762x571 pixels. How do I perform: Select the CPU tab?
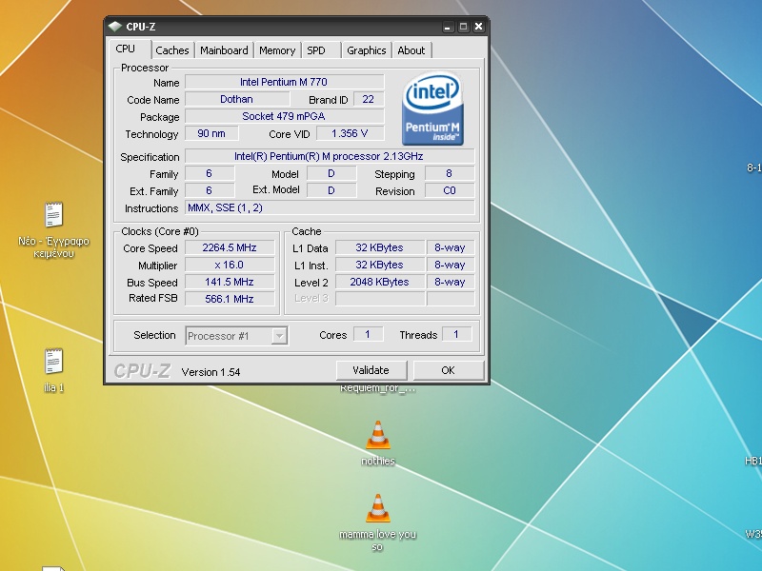[126, 49]
